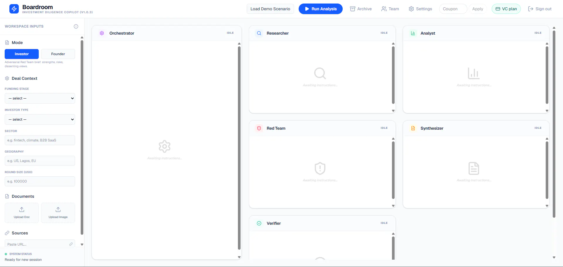Click the Documents section file icon

7,196
